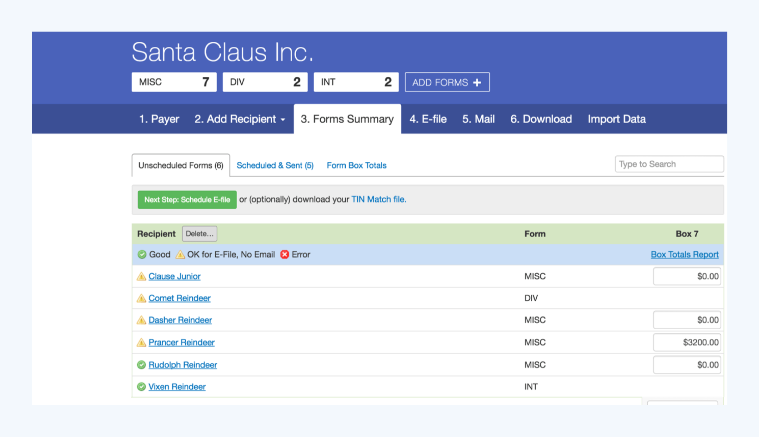Click warning icon beside Dasher Reindeer
Viewport: 759px width, 437px height.
(141, 320)
